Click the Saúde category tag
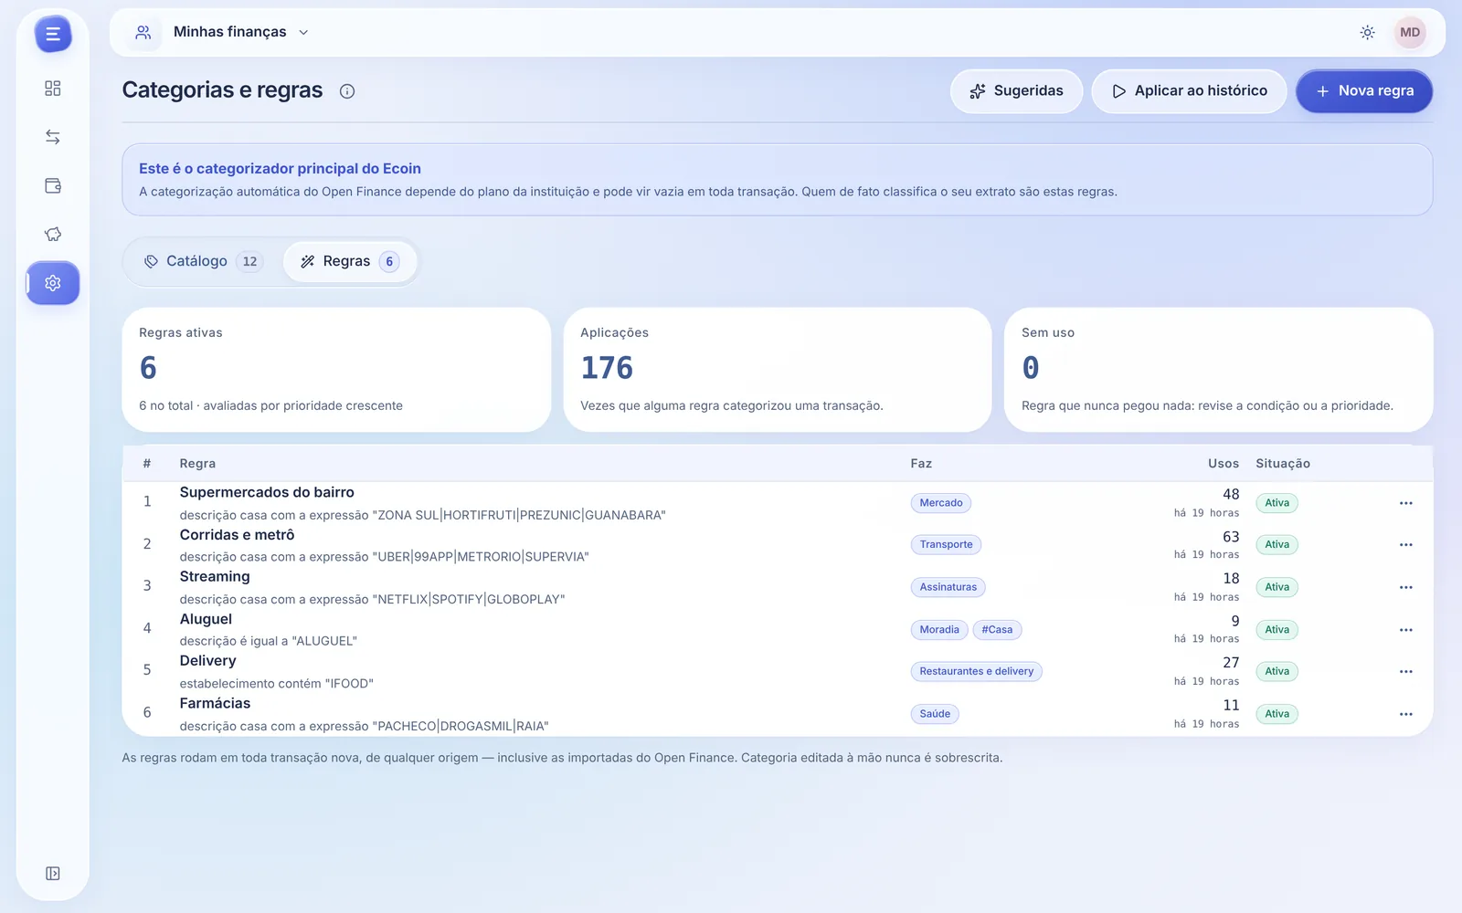1462x913 pixels. point(935,714)
